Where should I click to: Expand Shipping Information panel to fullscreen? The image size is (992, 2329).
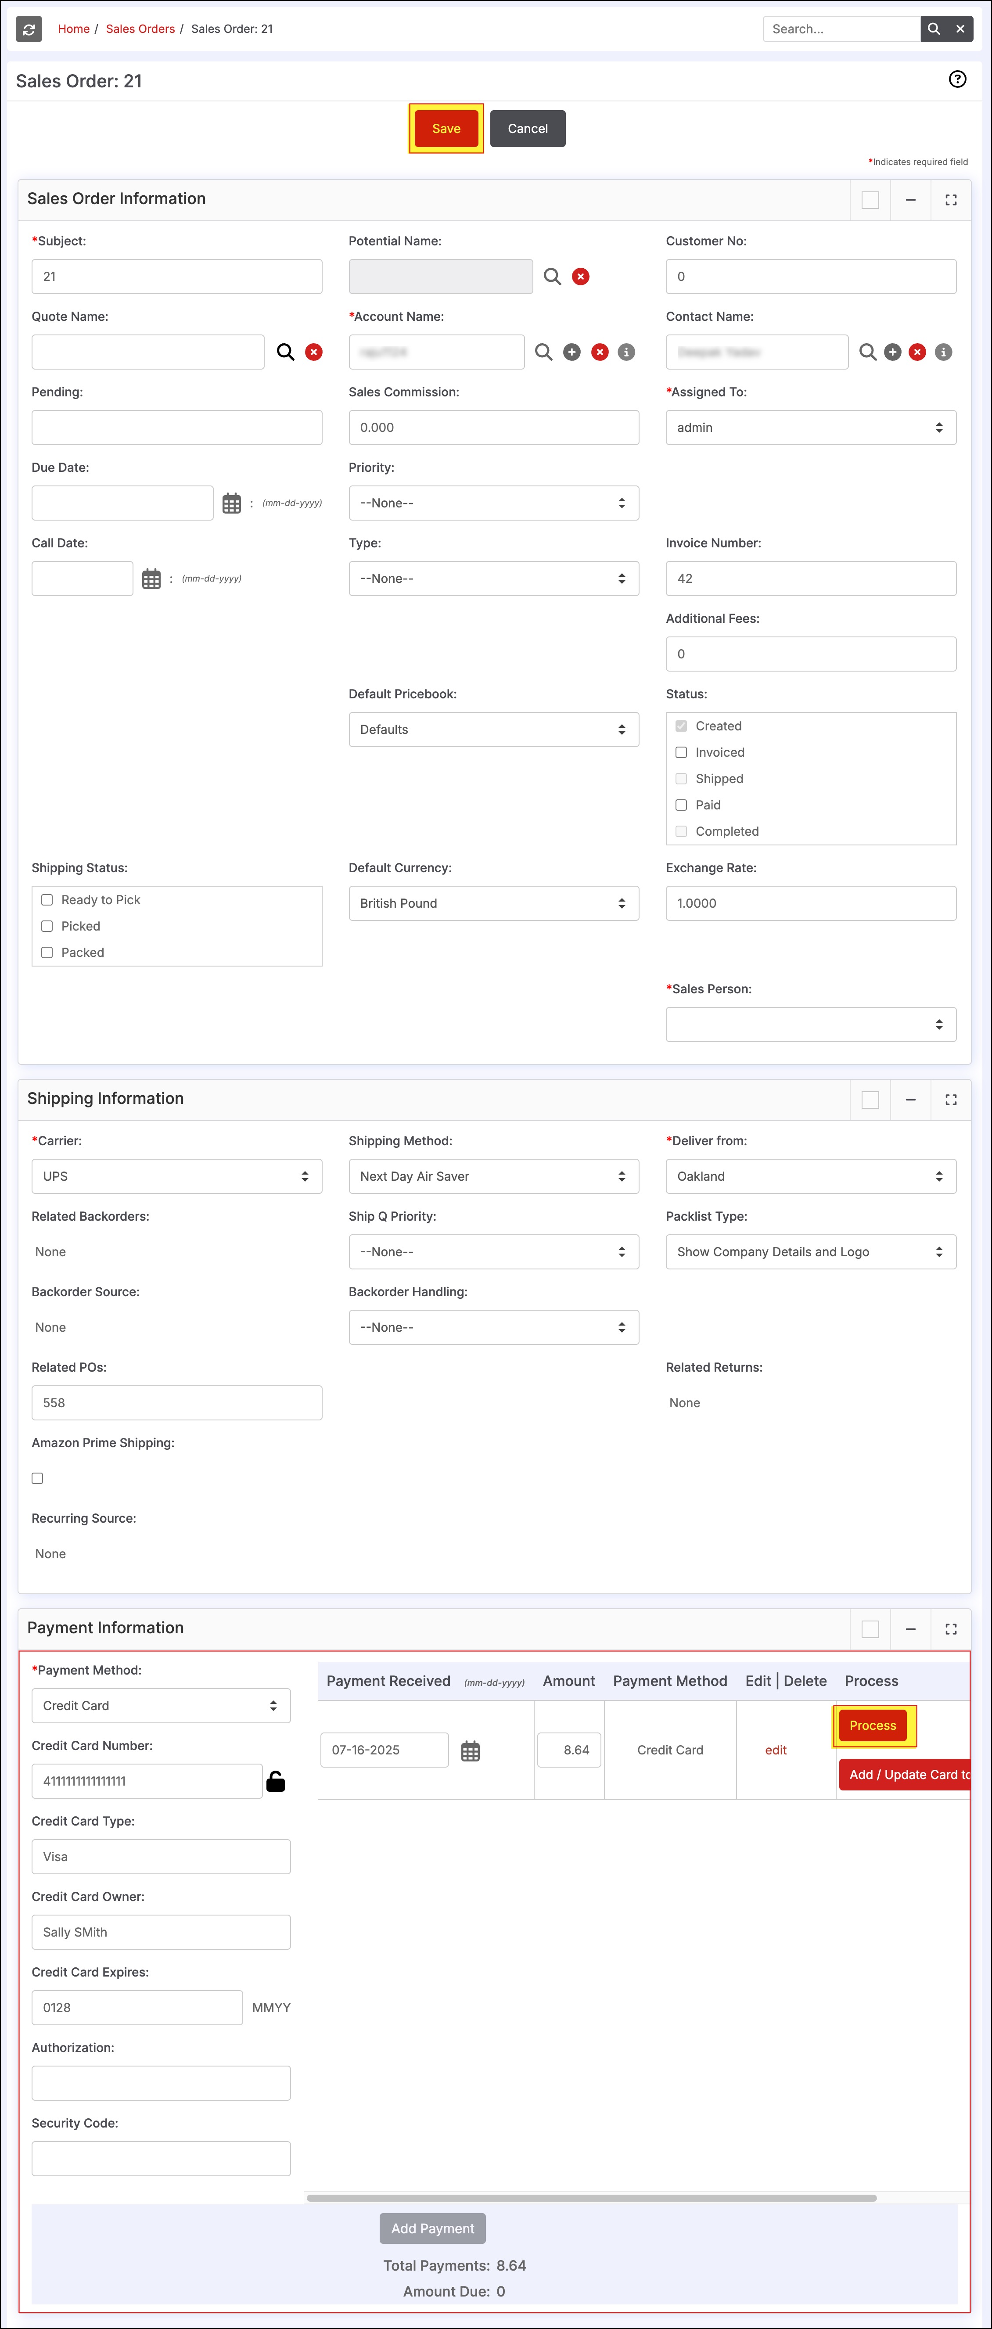click(951, 1100)
